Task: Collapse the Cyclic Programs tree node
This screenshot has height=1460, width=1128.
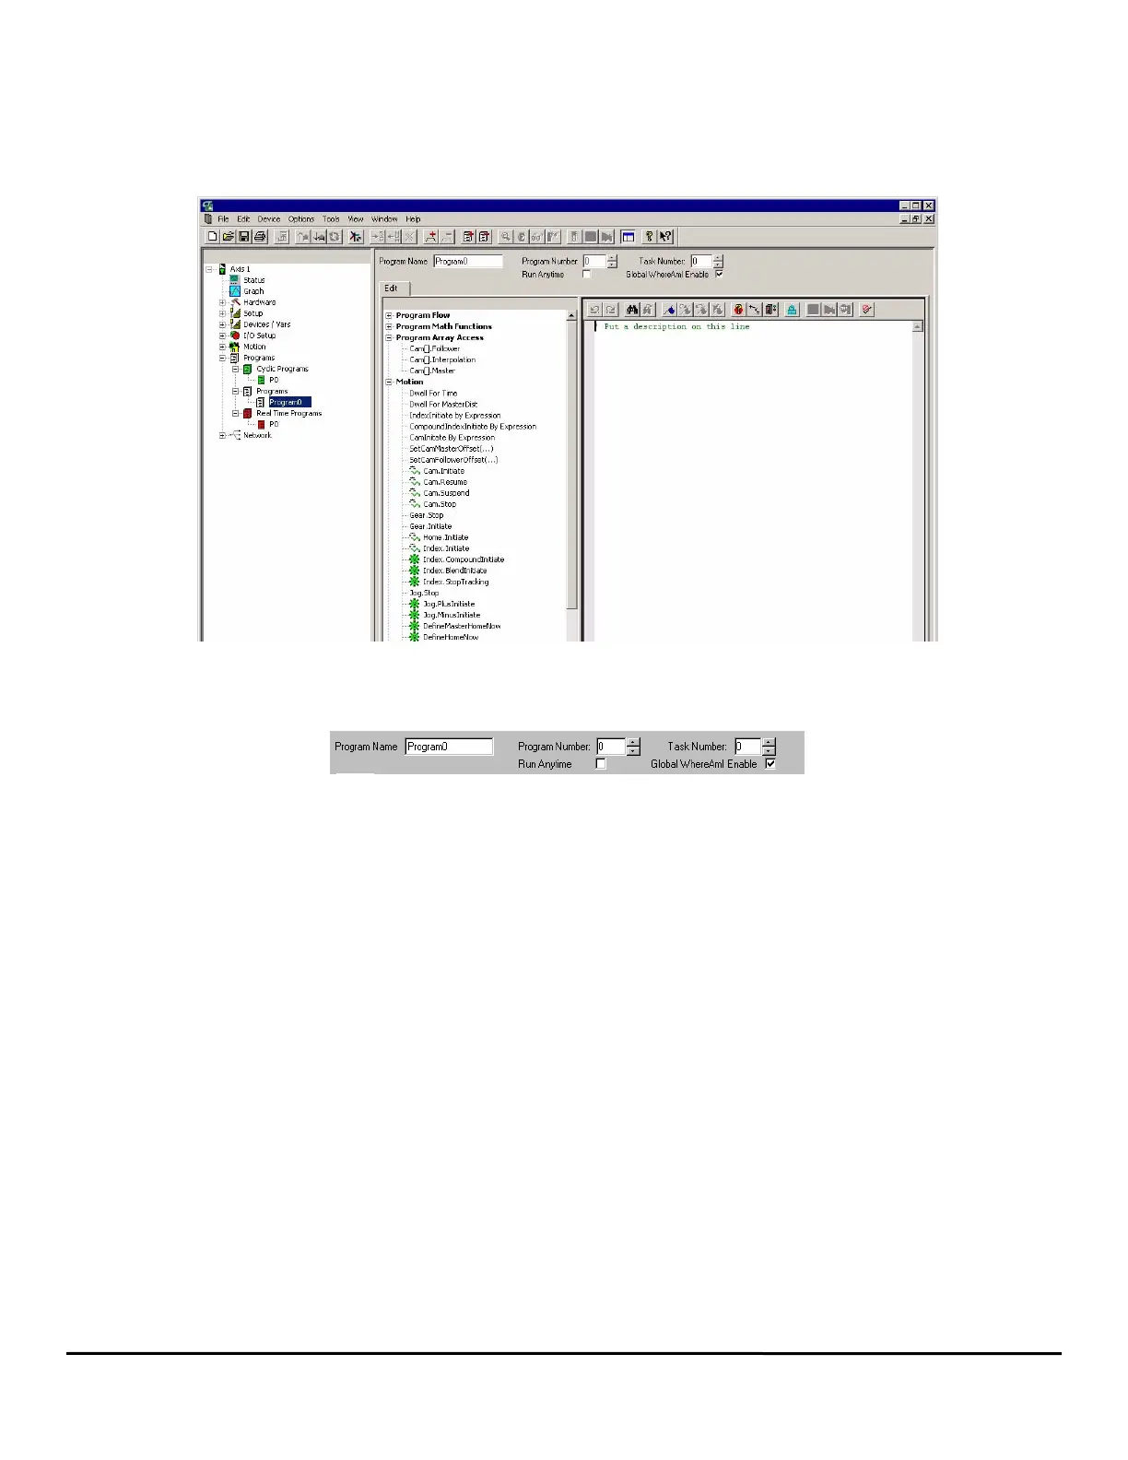Action: tap(235, 369)
